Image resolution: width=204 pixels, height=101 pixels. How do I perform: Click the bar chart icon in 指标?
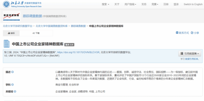(x=9, y=33)
